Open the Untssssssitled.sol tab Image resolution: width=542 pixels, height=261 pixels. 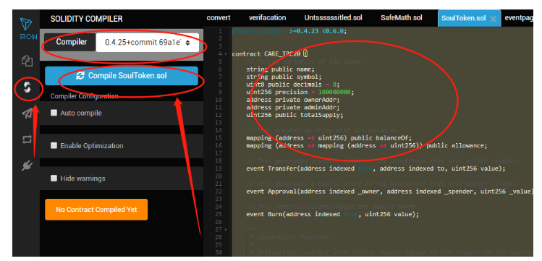(333, 17)
